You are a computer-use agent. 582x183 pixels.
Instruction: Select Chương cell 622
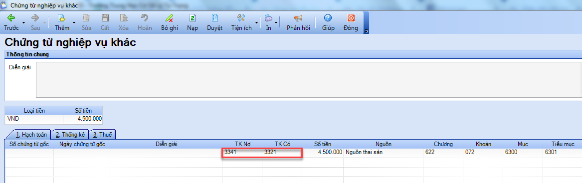point(443,152)
